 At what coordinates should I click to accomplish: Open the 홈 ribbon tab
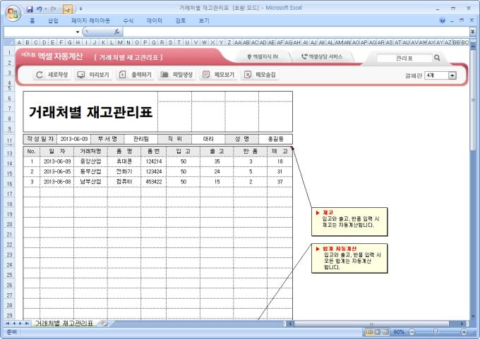pyautogui.click(x=32, y=20)
